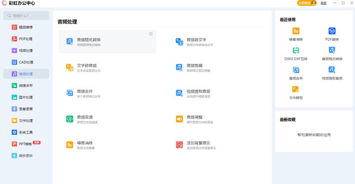Image resolution: width=355 pixels, height=184 pixels.
Task: Open DWG DXF互转 from recently used
Action: coord(296,54)
